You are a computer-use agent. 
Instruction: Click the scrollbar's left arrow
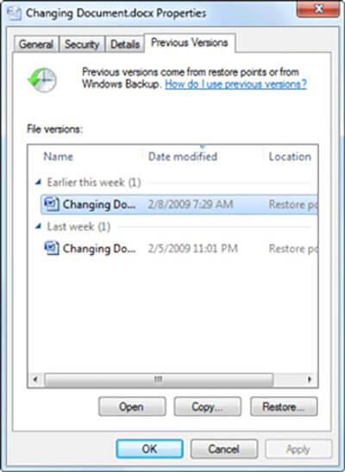(x=35, y=379)
